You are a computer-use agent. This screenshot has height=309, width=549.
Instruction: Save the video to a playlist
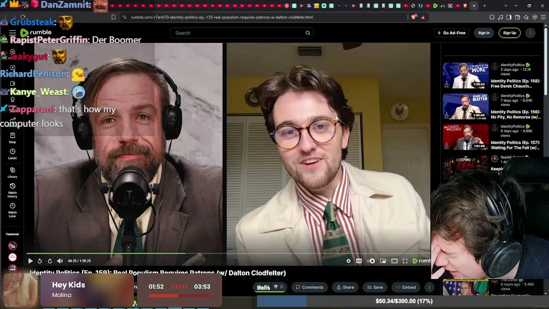point(374,288)
